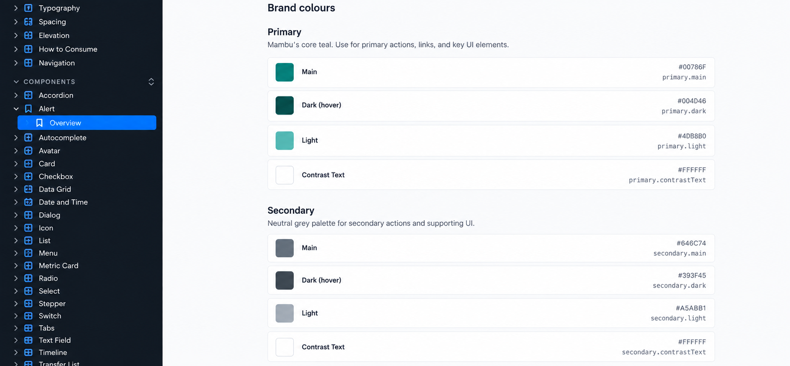
Task: Expand the Switch chevron
Action: click(16, 316)
